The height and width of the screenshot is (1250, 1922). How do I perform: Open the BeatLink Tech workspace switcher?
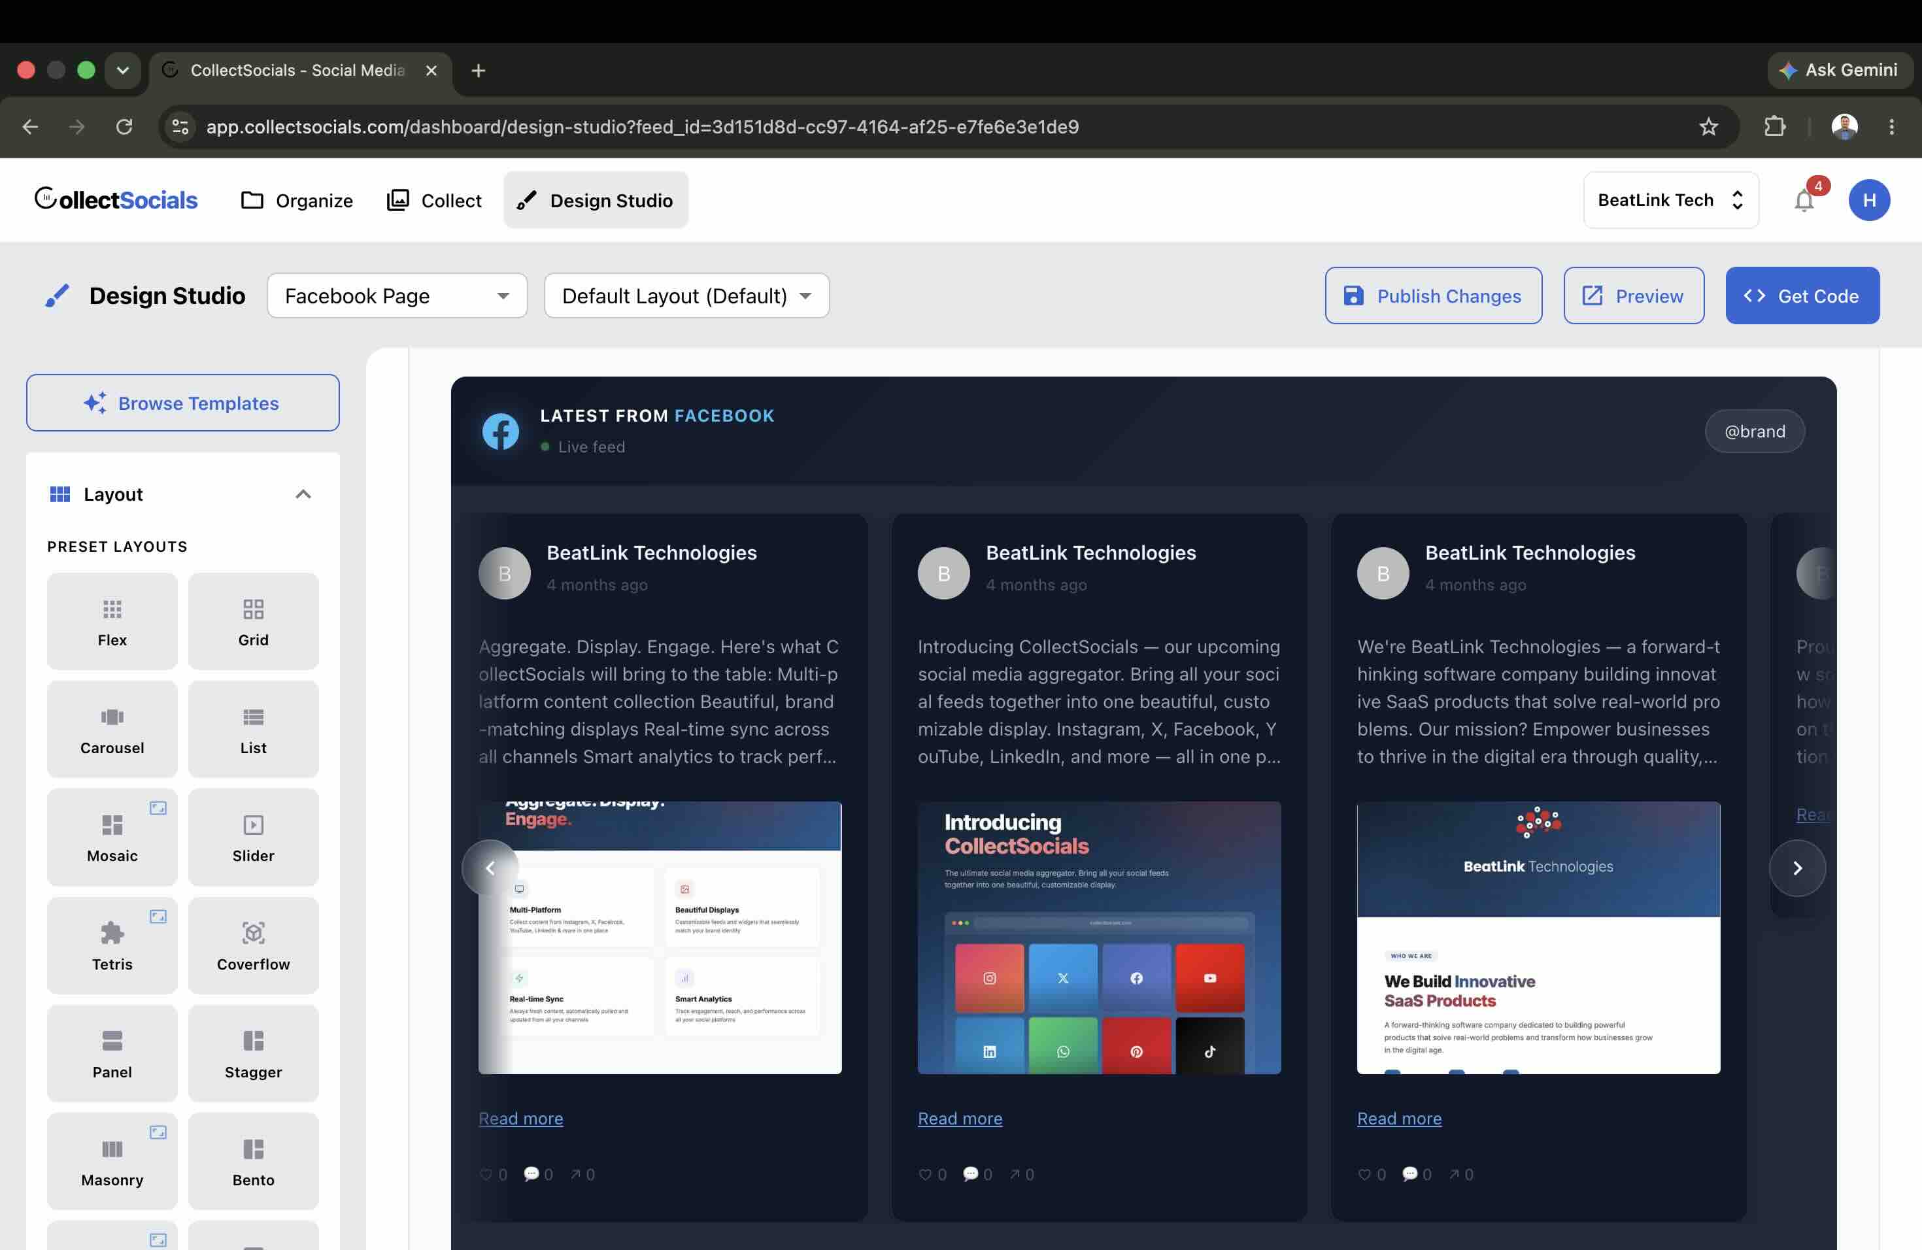click(1671, 200)
